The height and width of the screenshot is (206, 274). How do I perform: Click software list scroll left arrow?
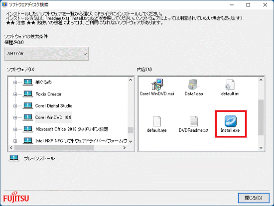[x=11, y=148]
